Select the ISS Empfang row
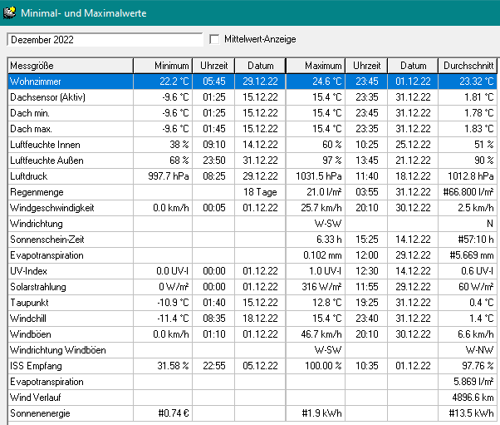Viewport: 500px width, 425px height. [70, 366]
